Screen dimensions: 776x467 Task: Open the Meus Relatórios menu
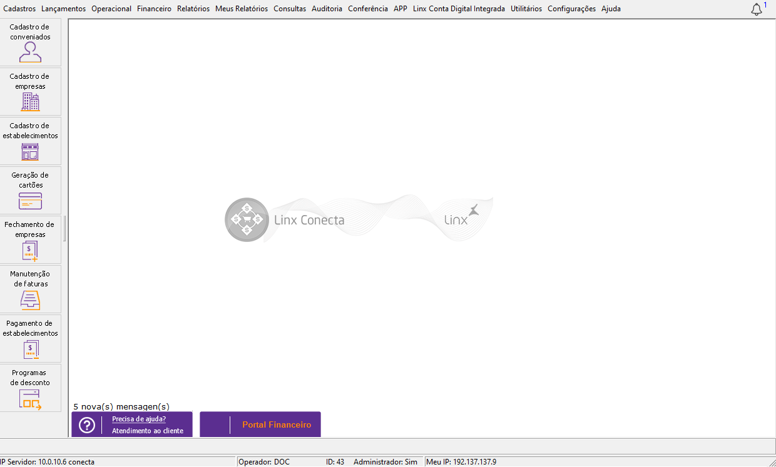[x=242, y=9]
